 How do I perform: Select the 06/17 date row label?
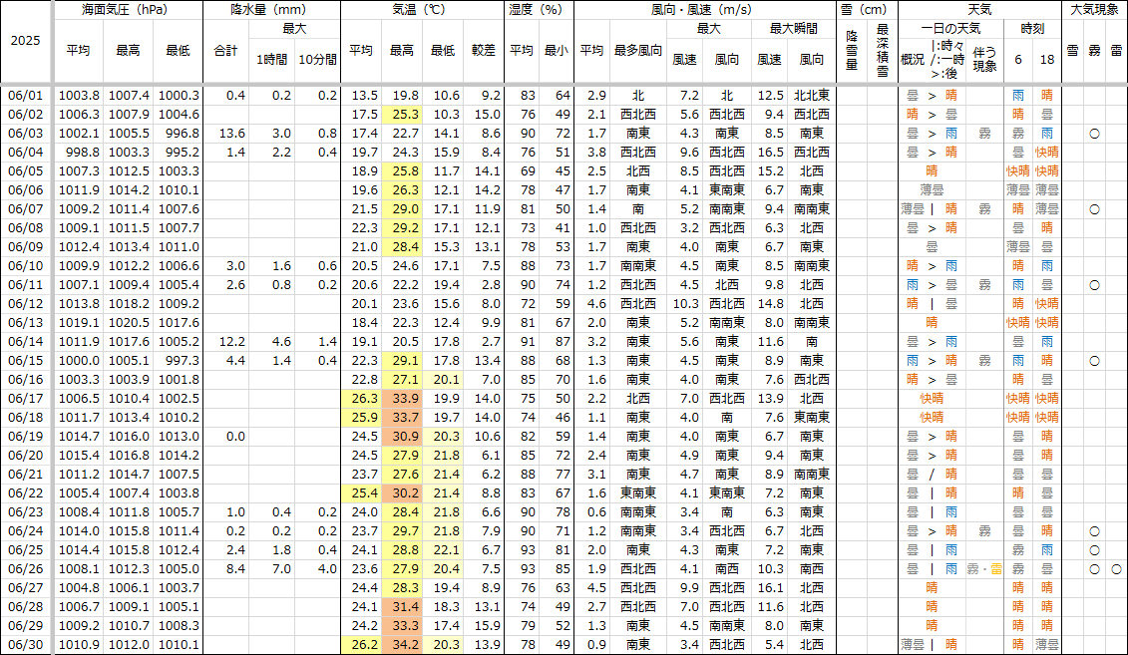(26, 399)
